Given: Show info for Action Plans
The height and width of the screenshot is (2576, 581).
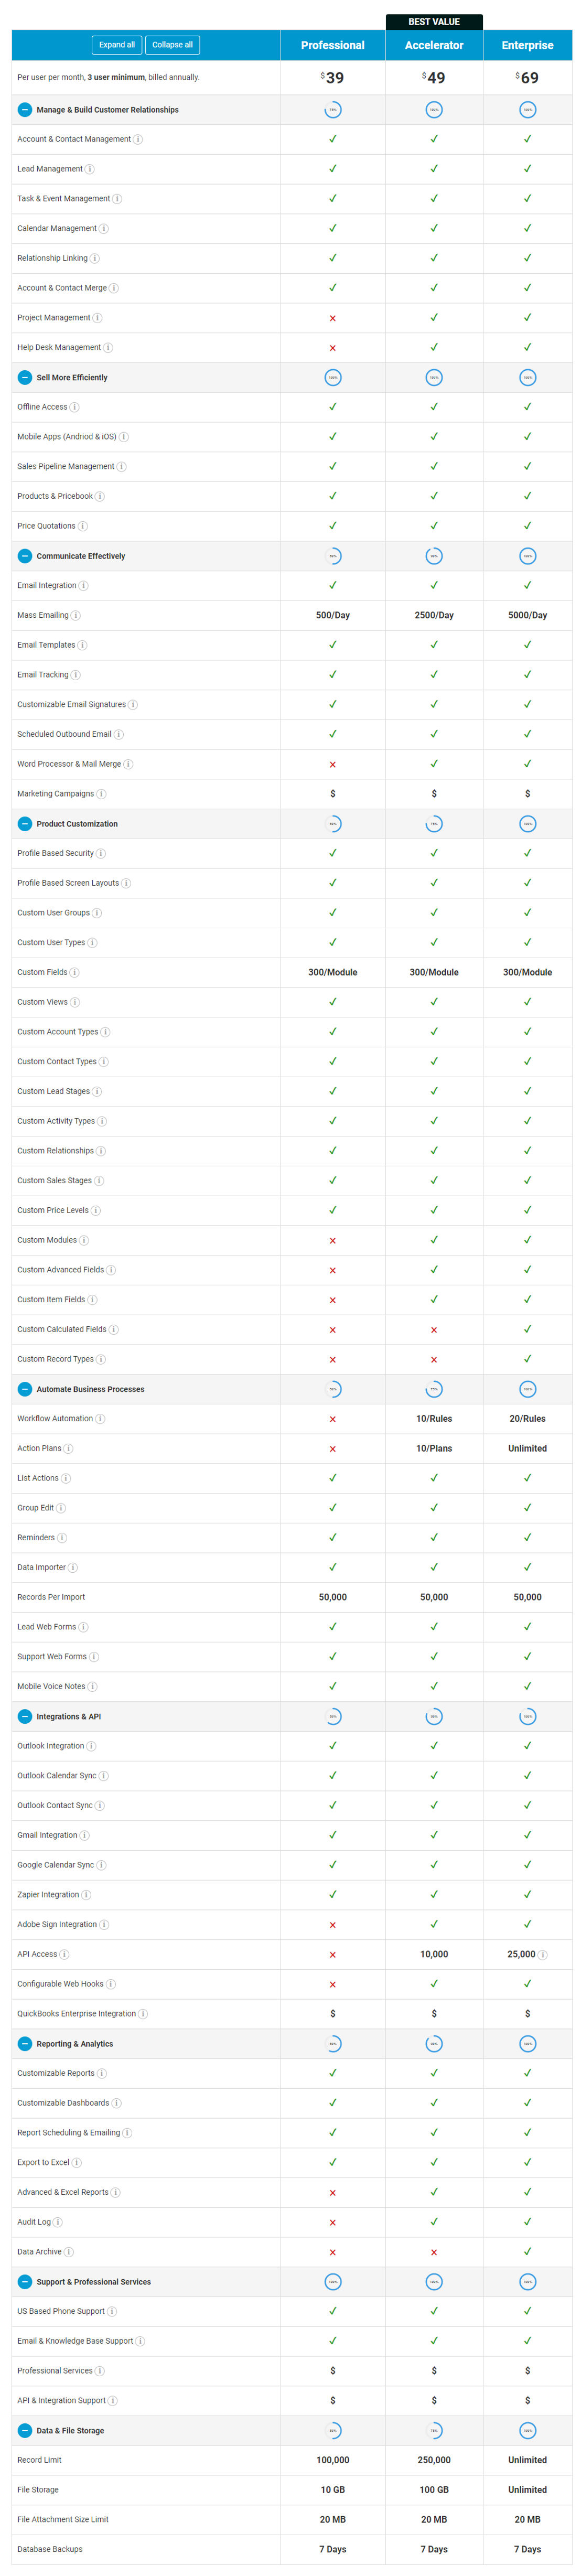Looking at the screenshot, I should [68, 1449].
